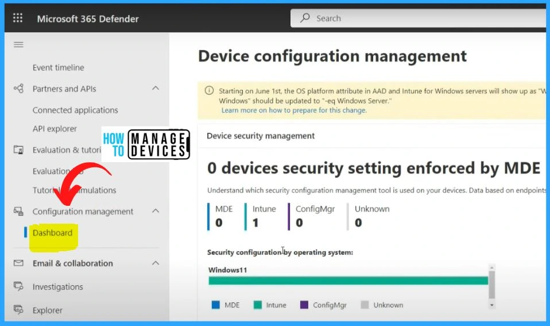The image size is (550, 326).
Task: Collapse the Configuration management section chevron
Action: pyautogui.click(x=156, y=211)
